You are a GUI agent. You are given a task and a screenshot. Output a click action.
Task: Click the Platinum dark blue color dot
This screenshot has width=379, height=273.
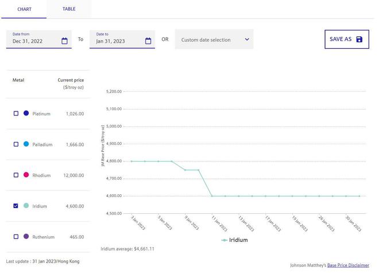click(x=26, y=114)
